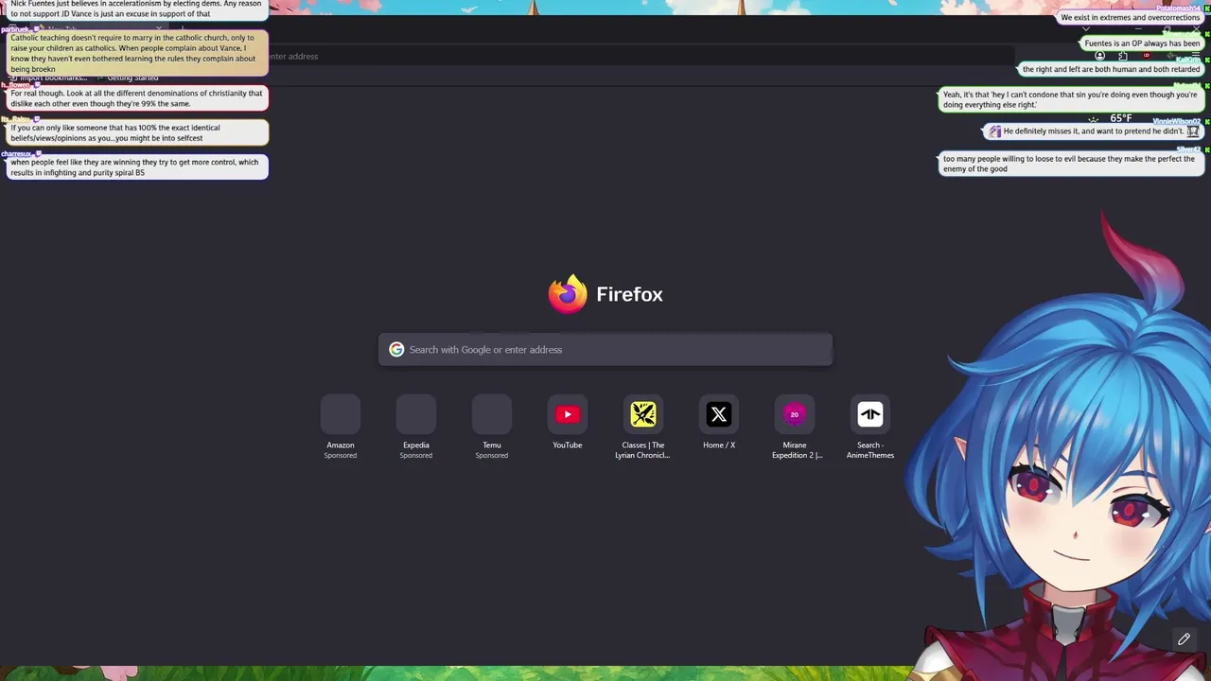Click the Firefox logo

click(568, 294)
